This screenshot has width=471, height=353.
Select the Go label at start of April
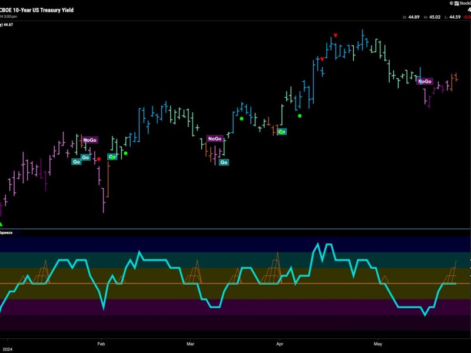click(282, 131)
